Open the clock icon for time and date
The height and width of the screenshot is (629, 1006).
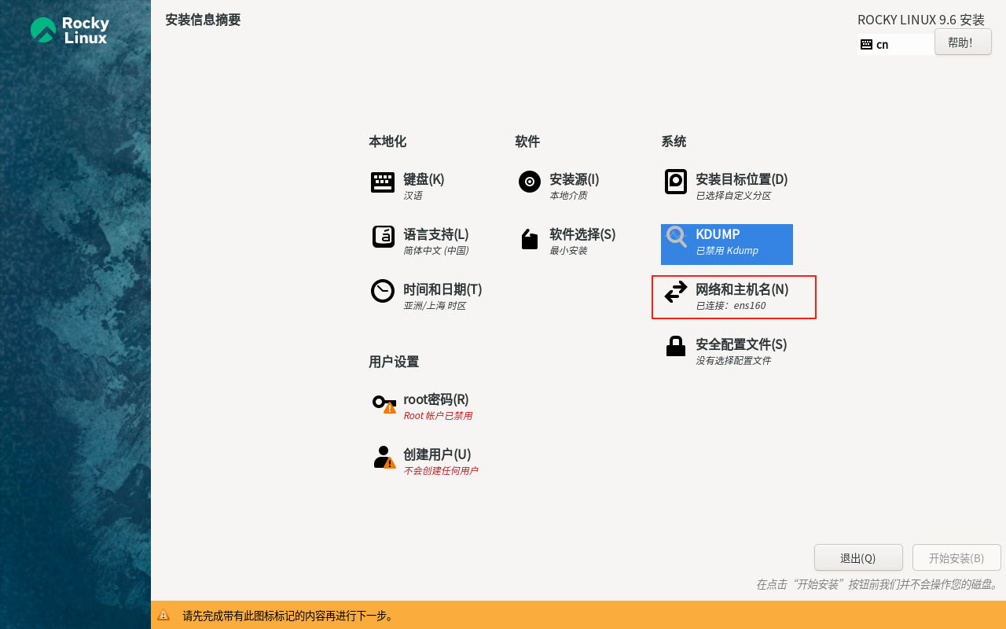click(x=383, y=291)
